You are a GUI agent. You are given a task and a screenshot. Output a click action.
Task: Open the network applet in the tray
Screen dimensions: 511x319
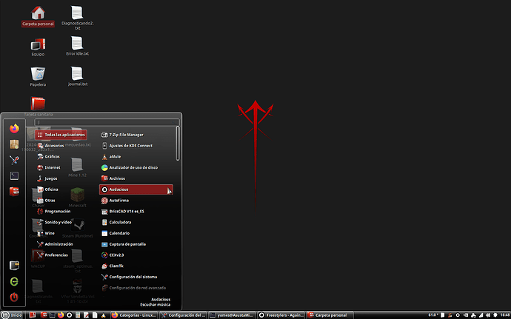pyautogui.click(x=481, y=315)
